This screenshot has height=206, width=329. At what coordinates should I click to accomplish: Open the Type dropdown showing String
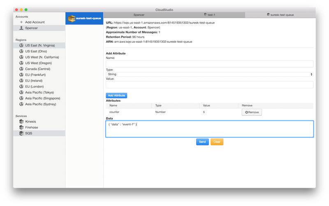[x=209, y=74]
